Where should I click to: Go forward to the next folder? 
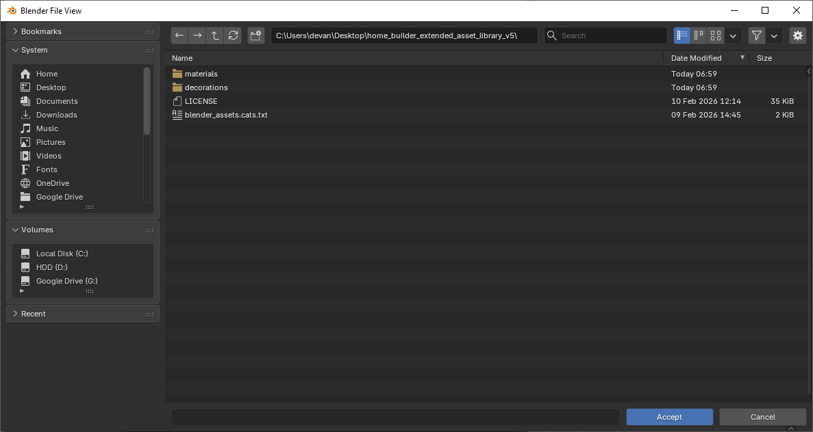coord(197,36)
